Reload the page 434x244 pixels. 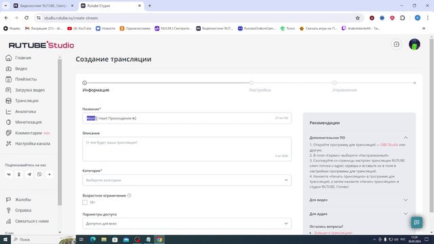[26, 18]
